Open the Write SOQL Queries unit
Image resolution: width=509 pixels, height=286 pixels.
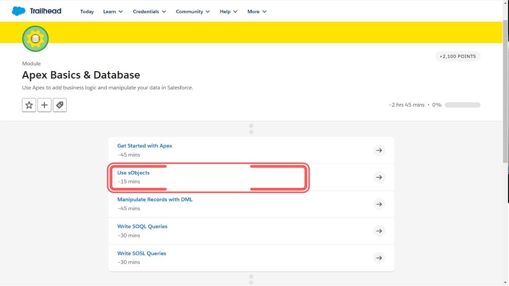pos(142,226)
